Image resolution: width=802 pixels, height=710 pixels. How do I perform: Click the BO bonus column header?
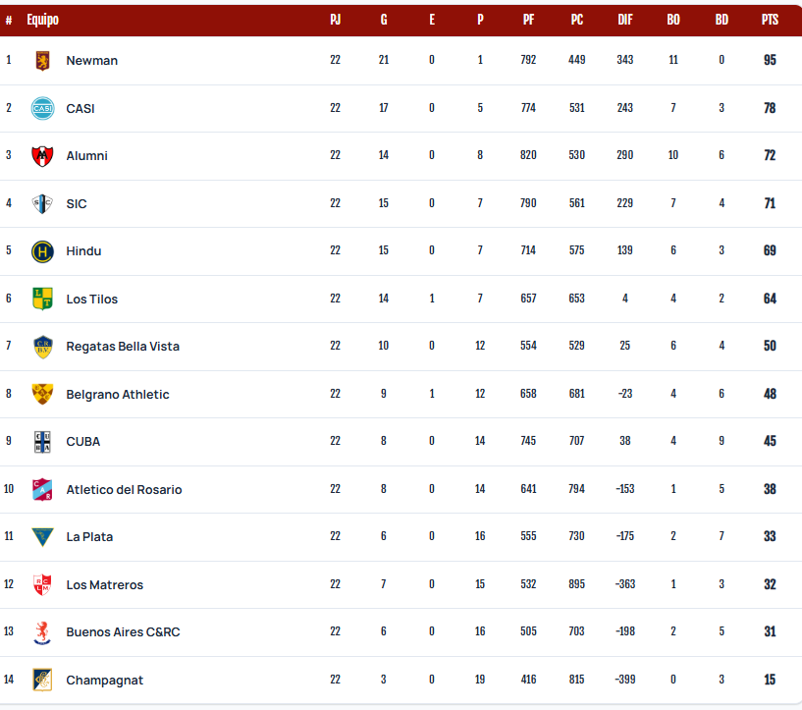pos(673,20)
